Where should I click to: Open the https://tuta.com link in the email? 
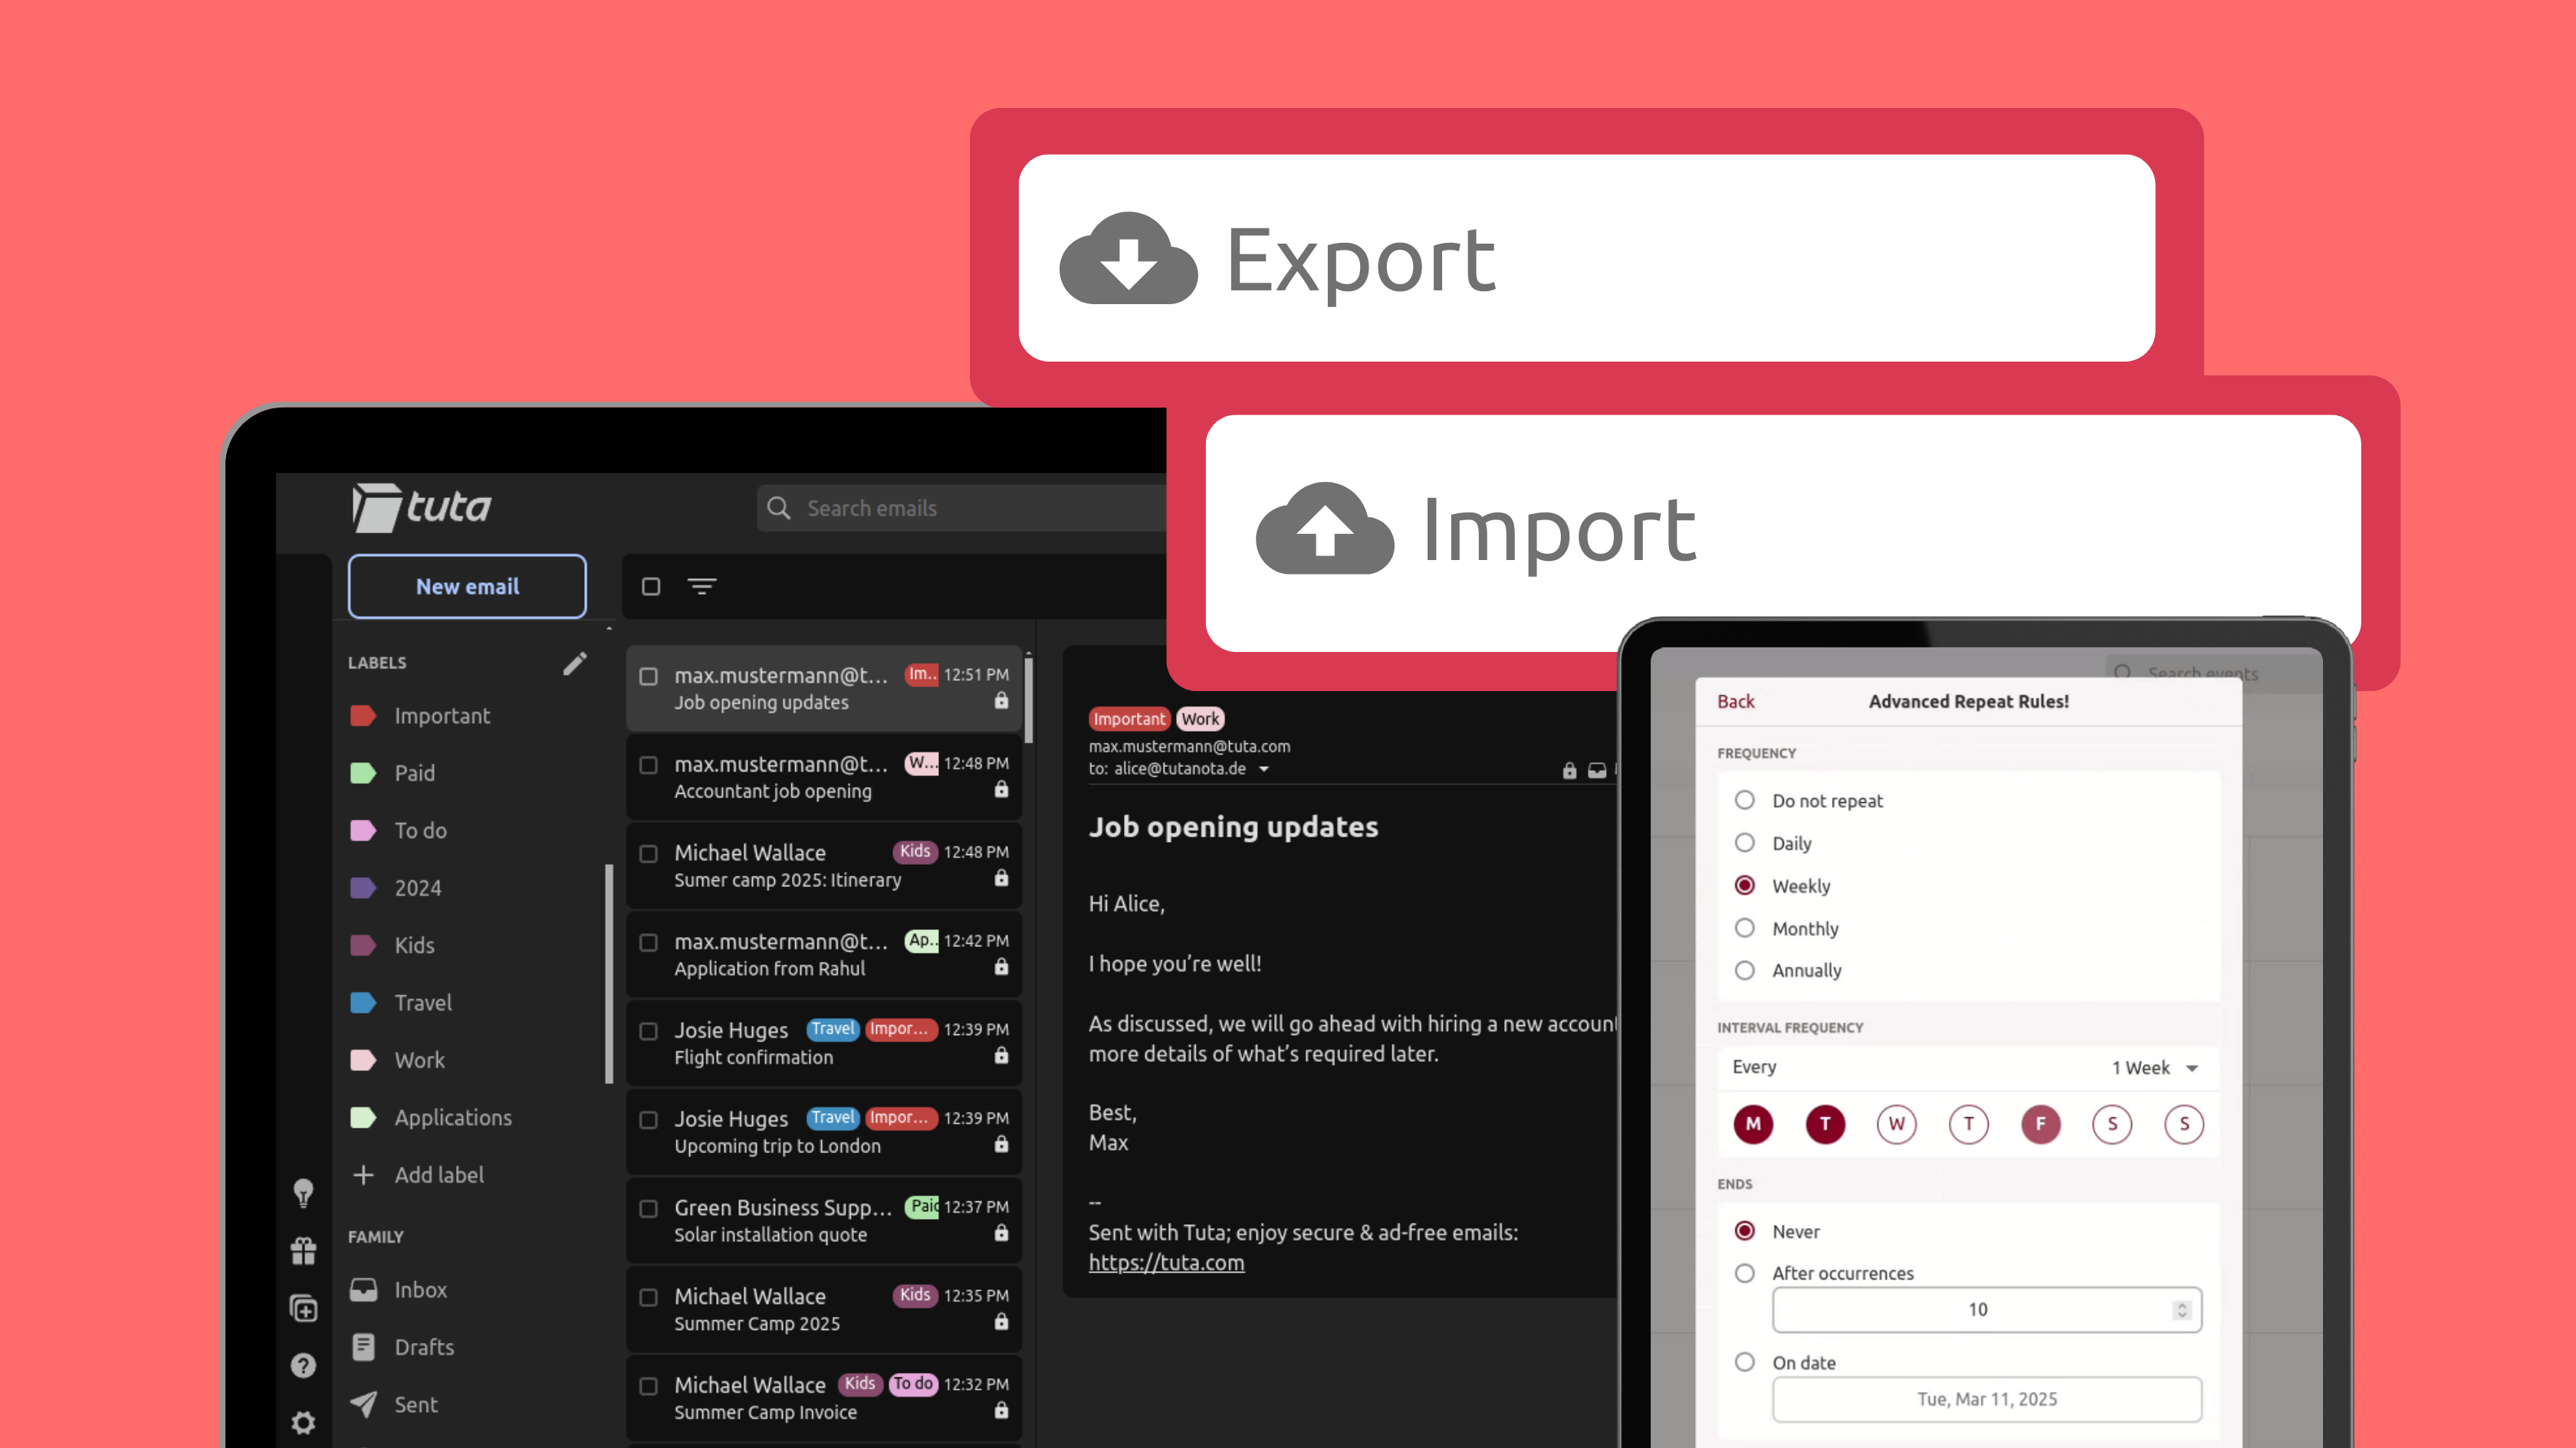click(1166, 1262)
